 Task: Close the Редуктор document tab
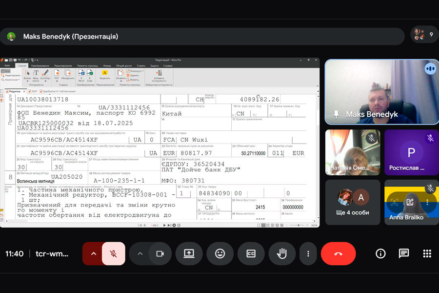pos(24,91)
